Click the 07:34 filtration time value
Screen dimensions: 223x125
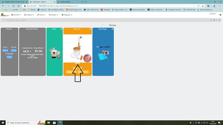pyautogui.click(x=38, y=51)
